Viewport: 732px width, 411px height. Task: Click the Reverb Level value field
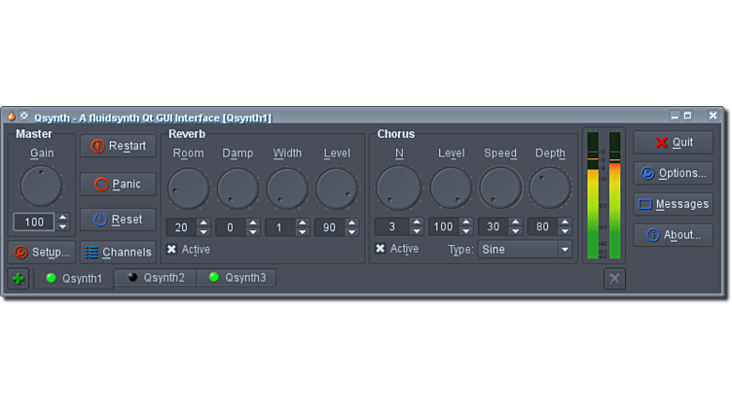point(329,227)
